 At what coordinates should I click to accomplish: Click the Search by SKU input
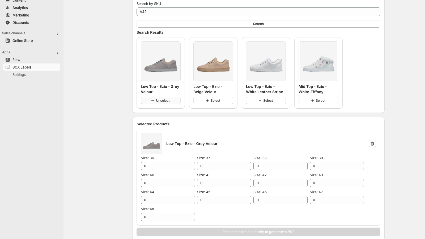258,12
